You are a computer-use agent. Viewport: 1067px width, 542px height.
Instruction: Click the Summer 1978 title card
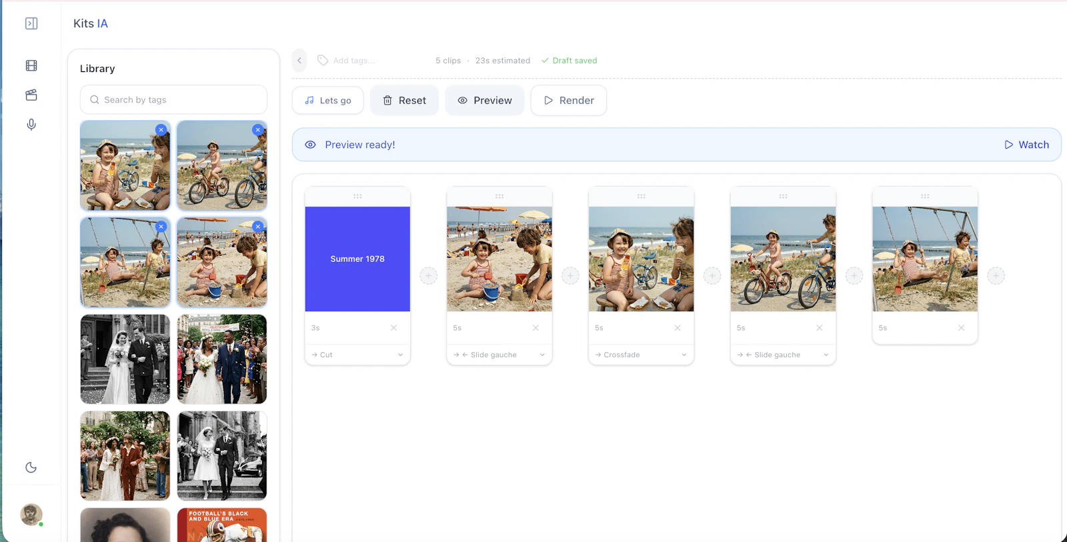pyautogui.click(x=357, y=259)
